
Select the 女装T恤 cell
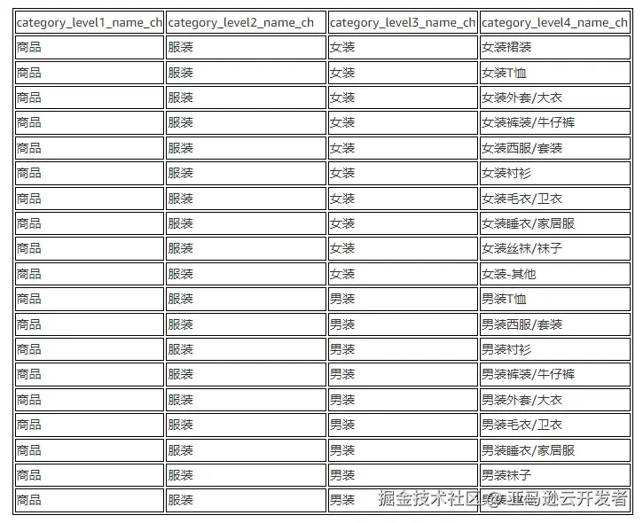click(555, 73)
